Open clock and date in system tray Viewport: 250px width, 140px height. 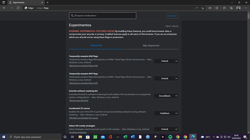[x=236, y=137]
